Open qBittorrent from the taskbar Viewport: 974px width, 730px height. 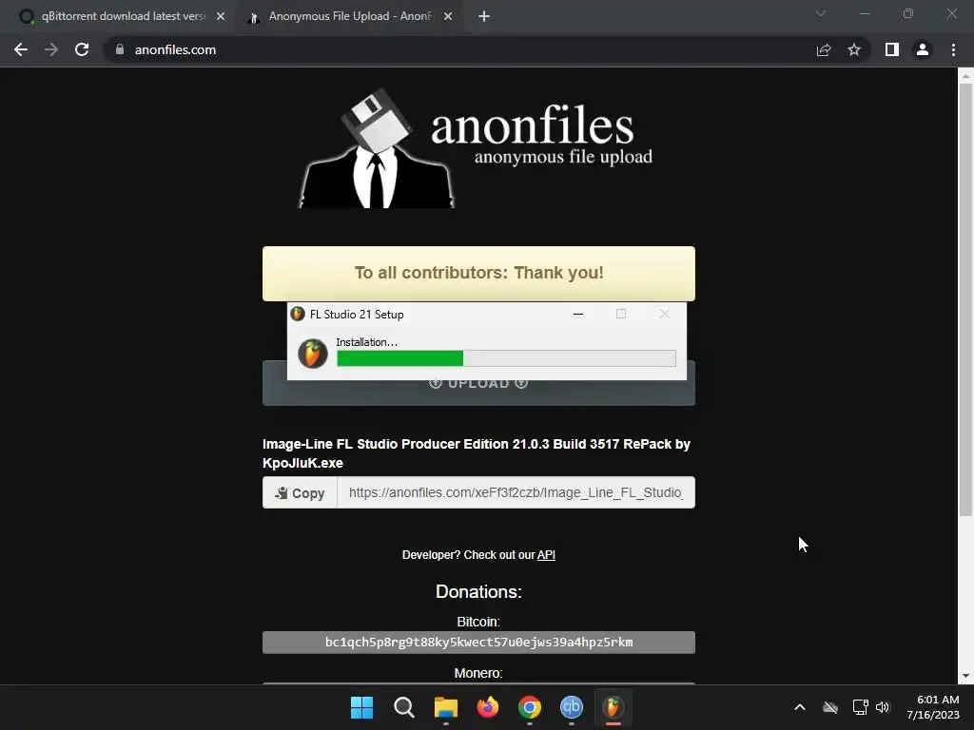tap(572, 707)
